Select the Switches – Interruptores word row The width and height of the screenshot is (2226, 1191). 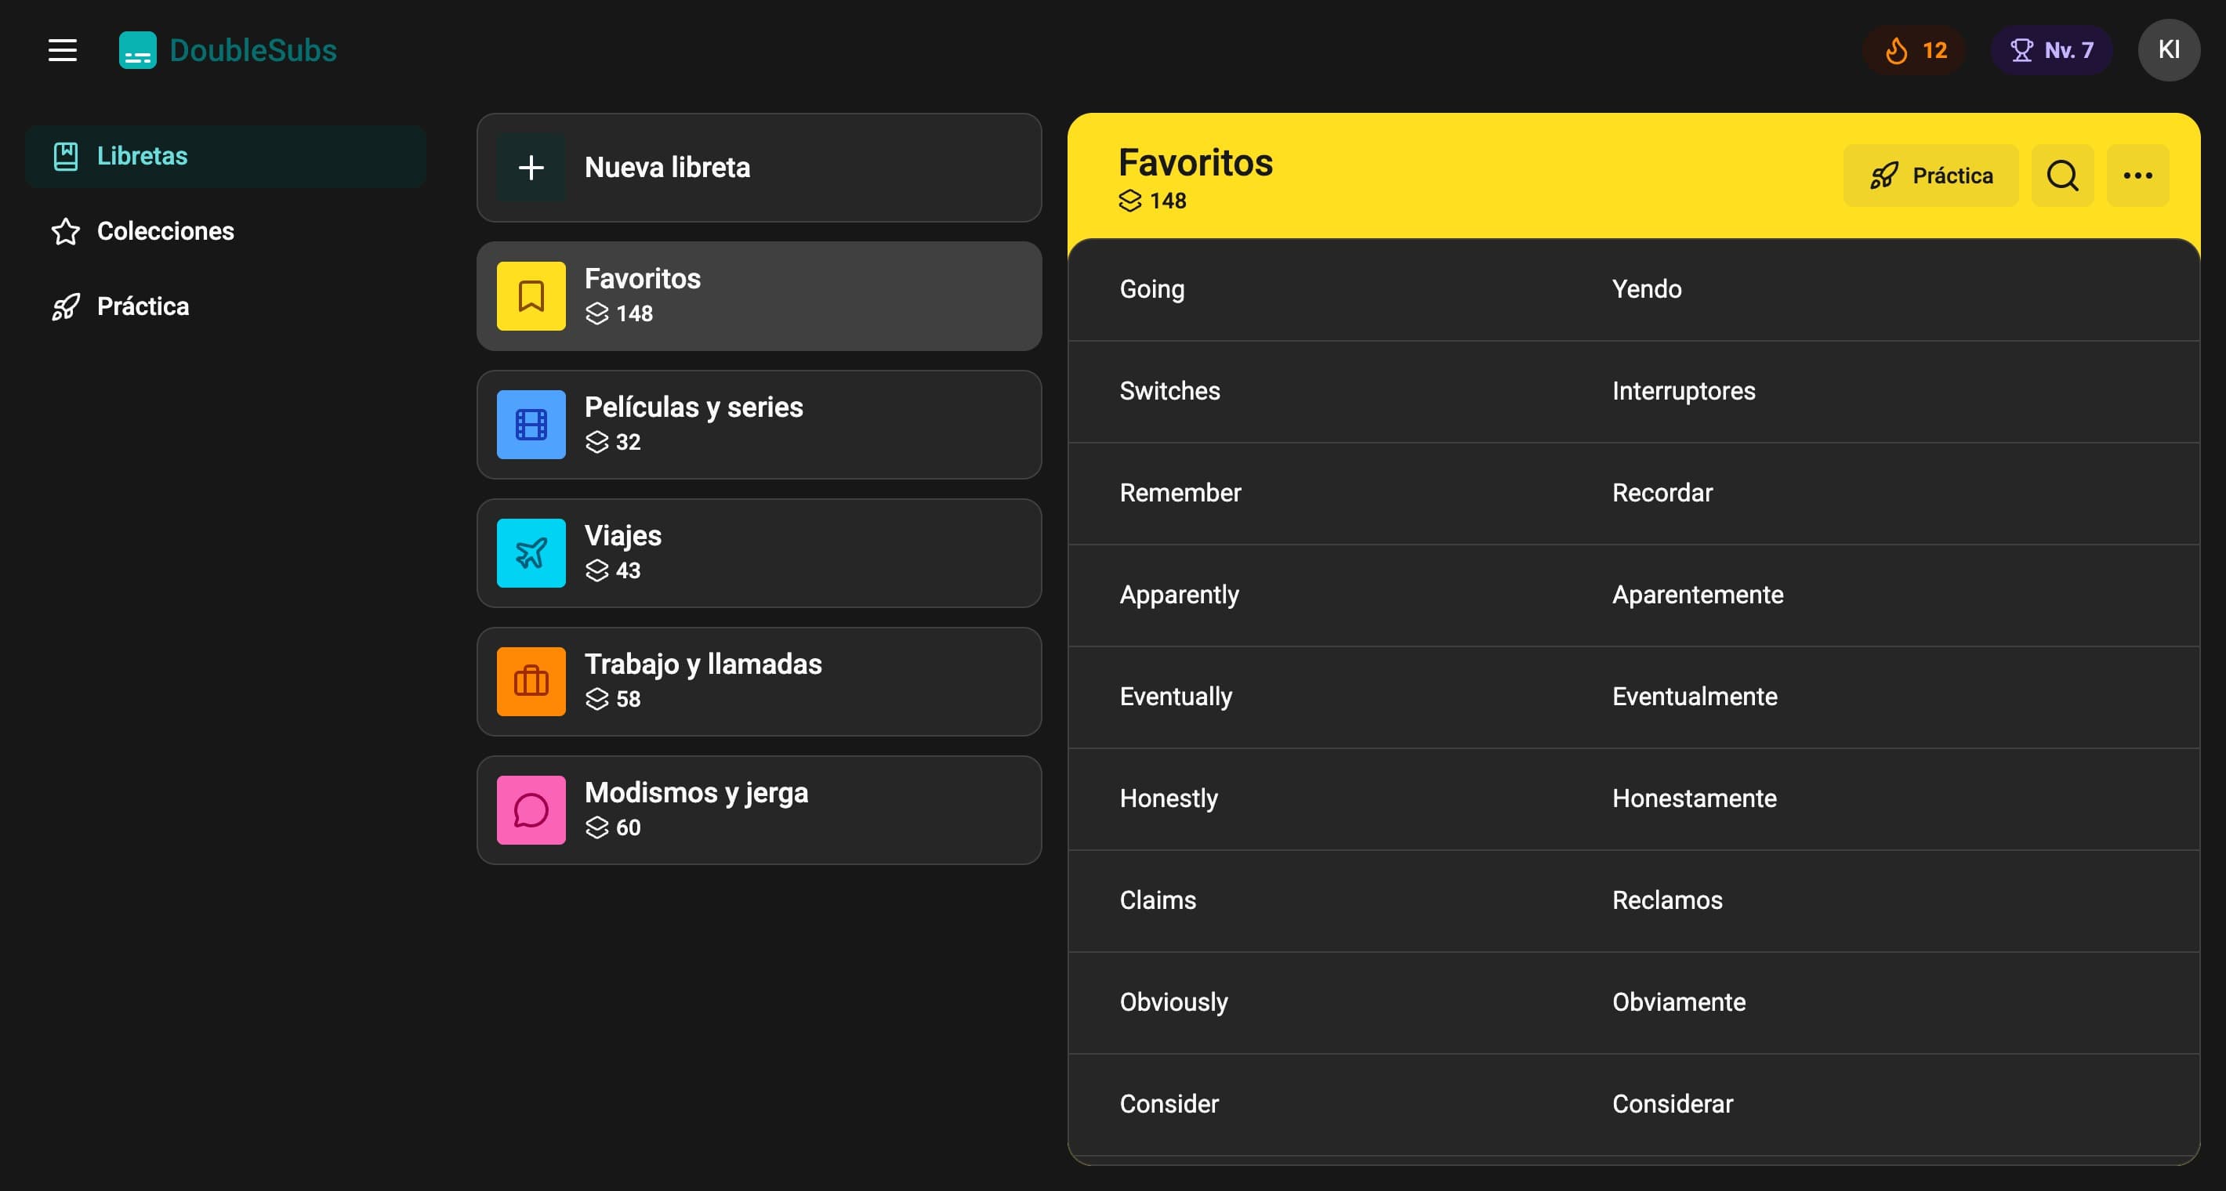pos(1634,391)
